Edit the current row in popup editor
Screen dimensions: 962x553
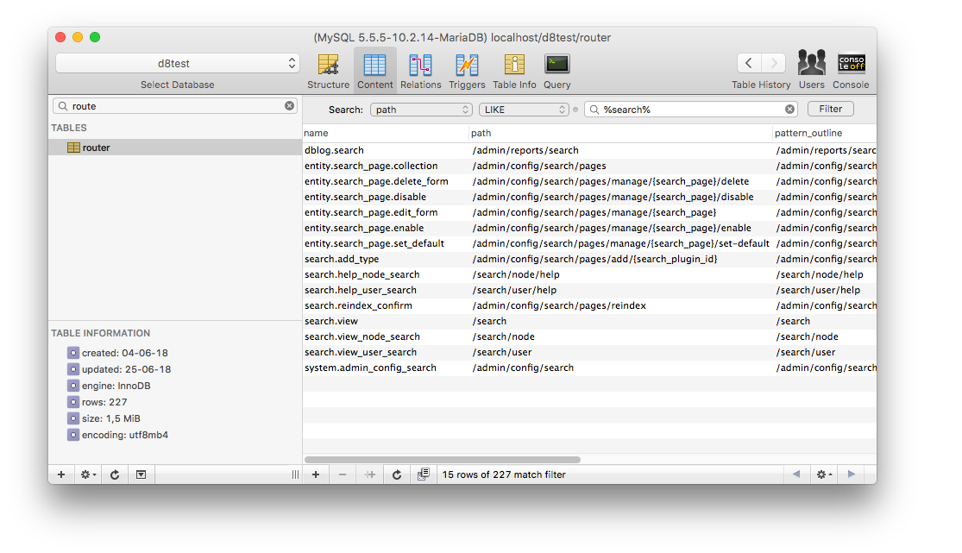pyautogui.click(x=421, y=474)
